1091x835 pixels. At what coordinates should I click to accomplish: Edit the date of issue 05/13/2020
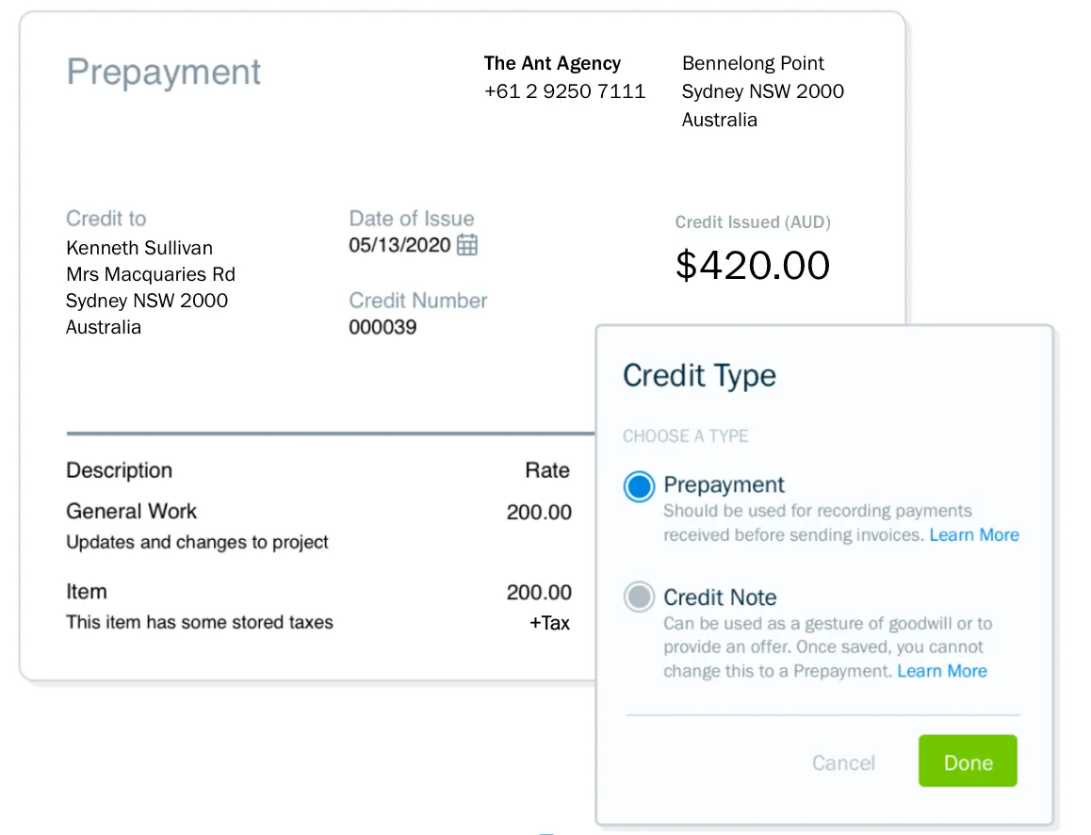pyautogui.click(x=399, y=245)
